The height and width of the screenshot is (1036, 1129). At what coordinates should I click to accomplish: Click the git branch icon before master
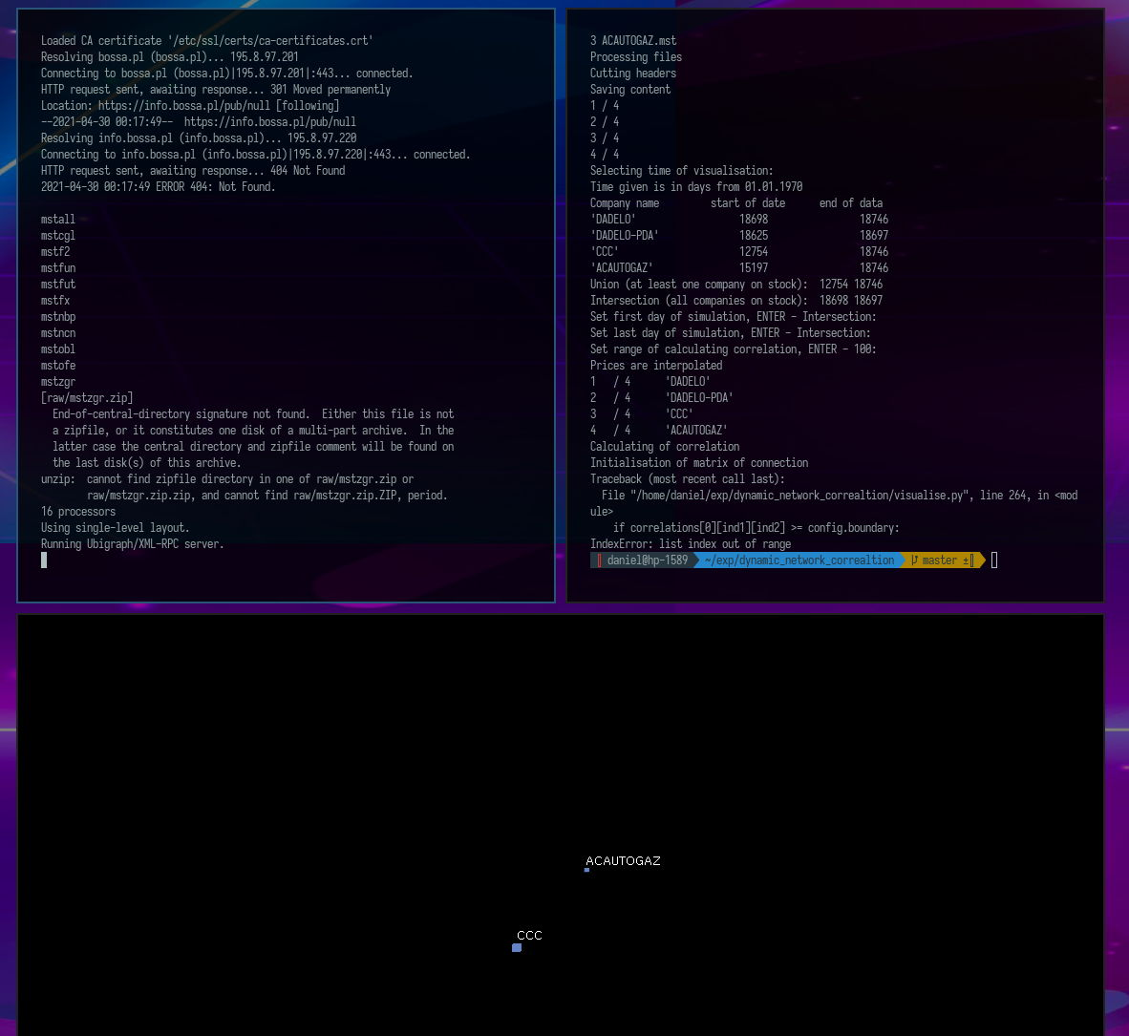pyautogui.click(x=914, y=560)
